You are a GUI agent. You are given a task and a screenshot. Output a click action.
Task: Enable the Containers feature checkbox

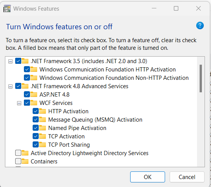[x=18, y=161]
